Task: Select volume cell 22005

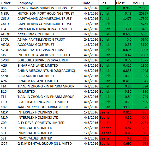Action: tap(140, 8)
